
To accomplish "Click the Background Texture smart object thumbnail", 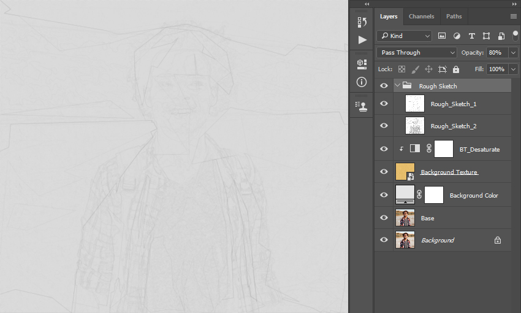I will [405, 172].
